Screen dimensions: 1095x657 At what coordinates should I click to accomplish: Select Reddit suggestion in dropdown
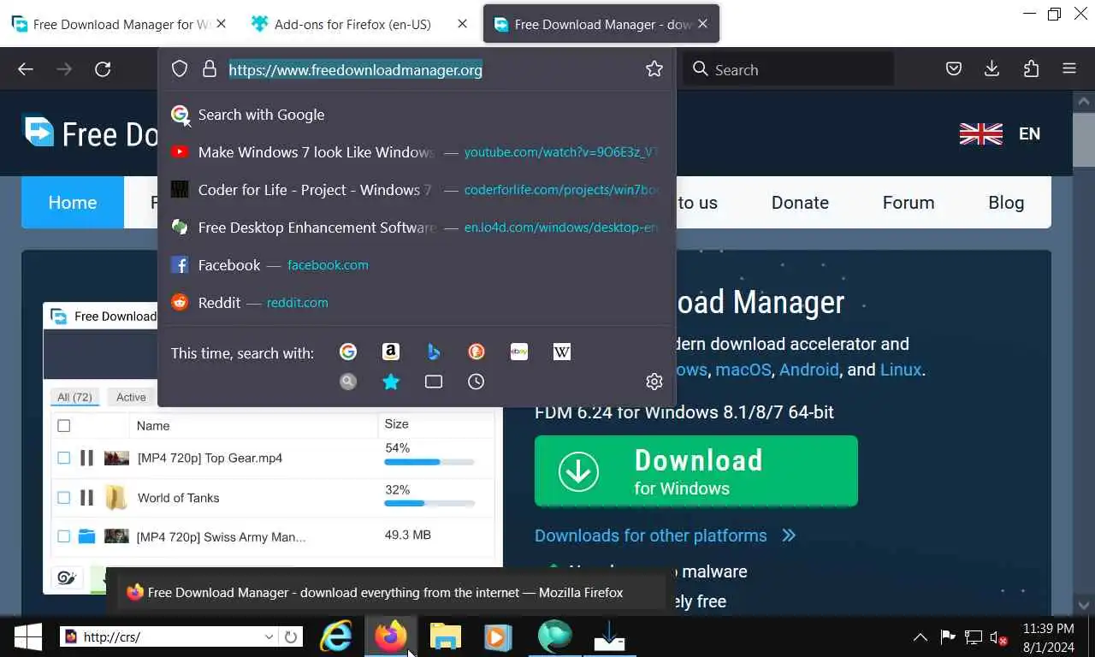click(x=417, y=303)
